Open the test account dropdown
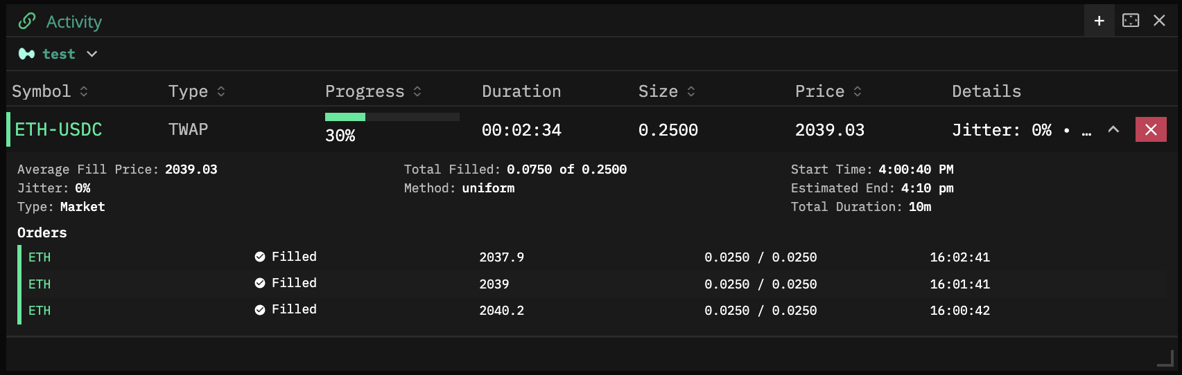 tap(92, 54)
